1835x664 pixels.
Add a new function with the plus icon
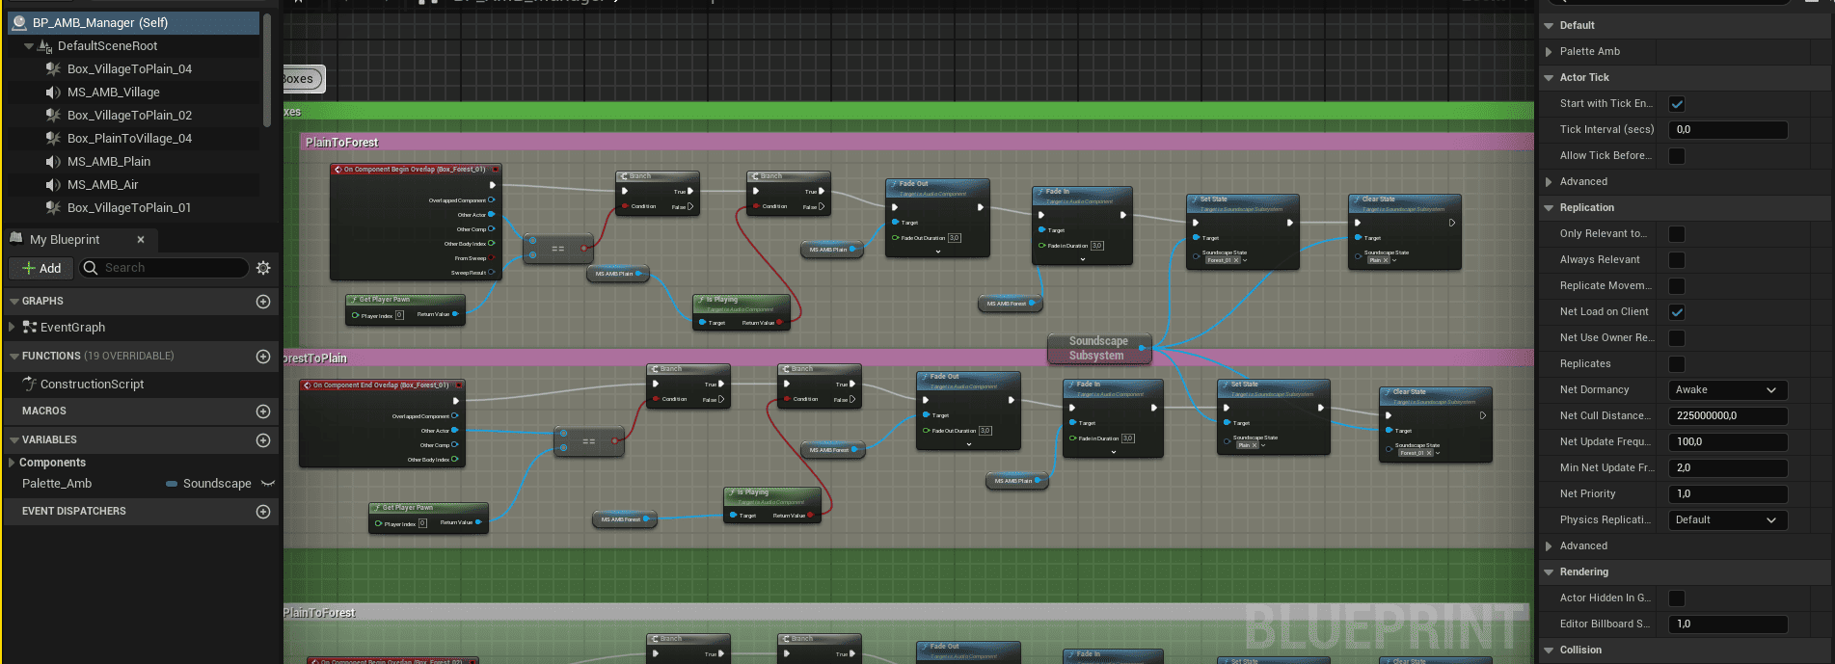263,357
